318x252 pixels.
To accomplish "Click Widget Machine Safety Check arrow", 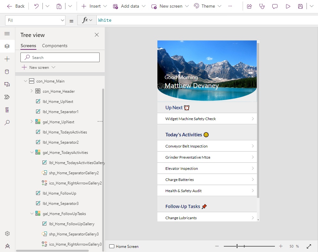I will pos(253,119).
